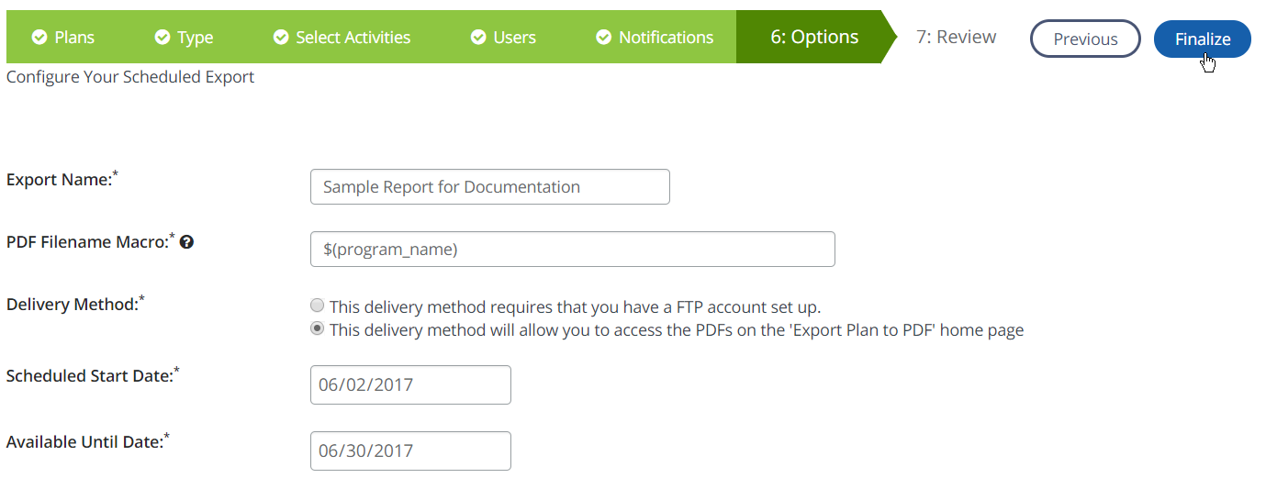Viewport: 1266px width, 478px height.
Task: Click the Export Name text field
Action: coord(490,187)
